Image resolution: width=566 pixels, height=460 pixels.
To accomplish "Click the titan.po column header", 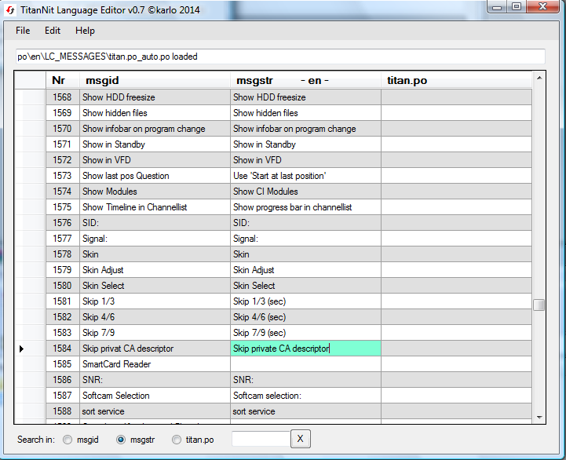I will pyautogui.click(x=455, y=81).
